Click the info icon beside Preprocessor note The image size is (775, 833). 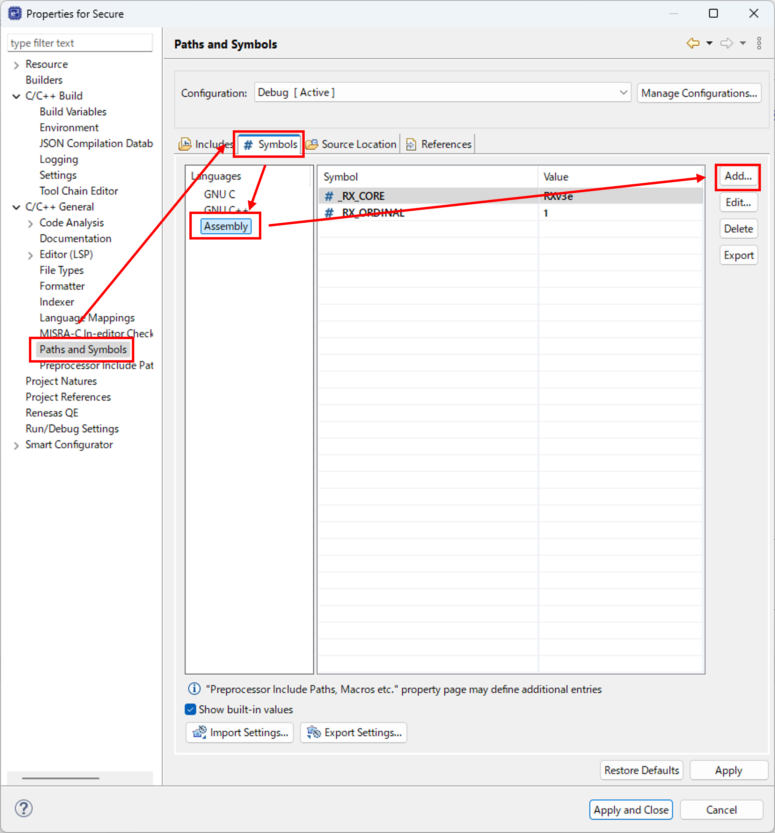[194, 689]
